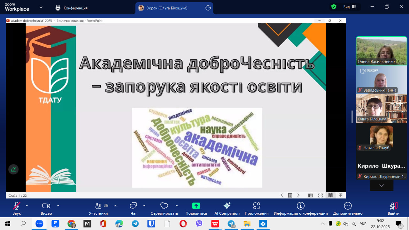Open Opera browser from the taskbar
The height and width of the screenshot is (230, 409).
183,224
